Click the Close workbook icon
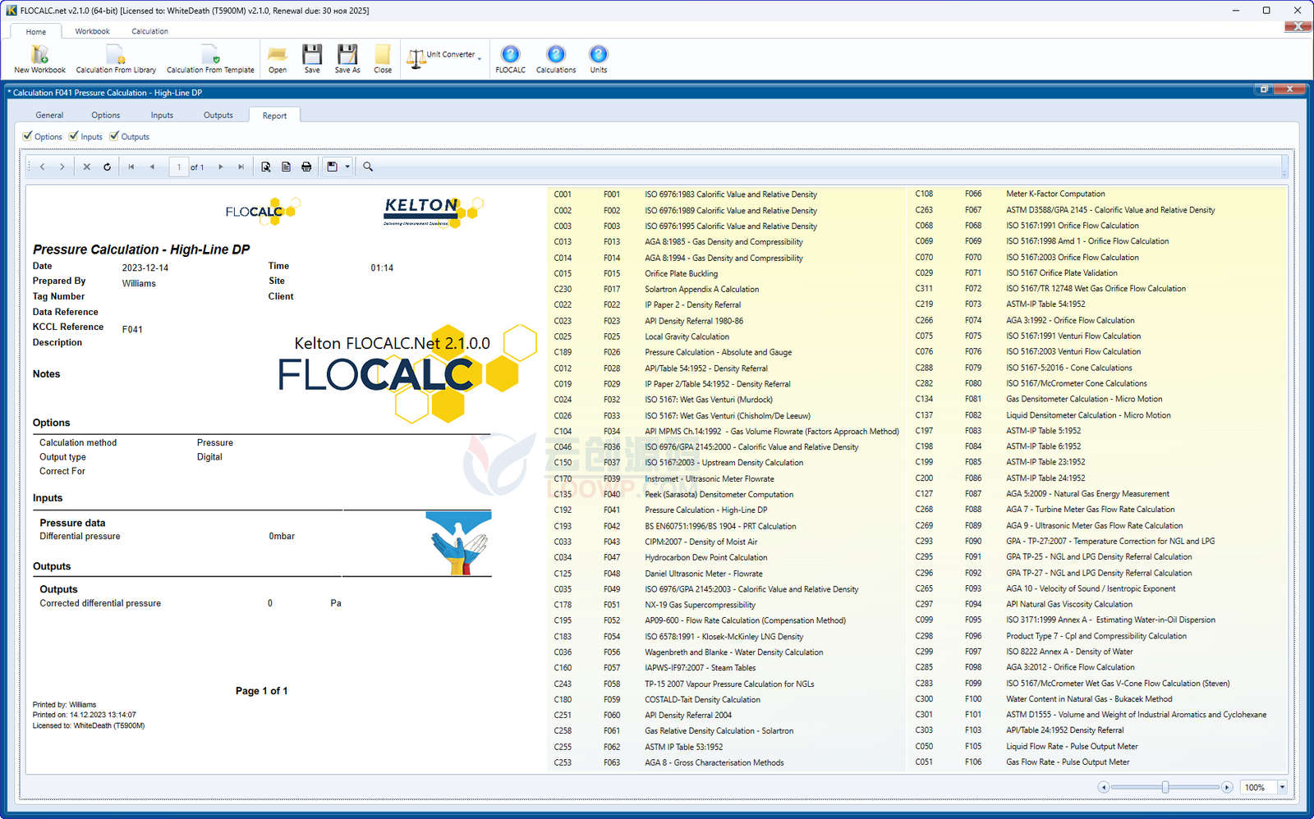Viewport: 1314px width, 819px height. pyautogui.click(x=383, y=55)
